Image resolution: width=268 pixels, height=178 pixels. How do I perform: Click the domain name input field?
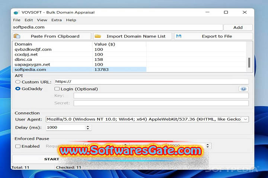coord(117,27)
